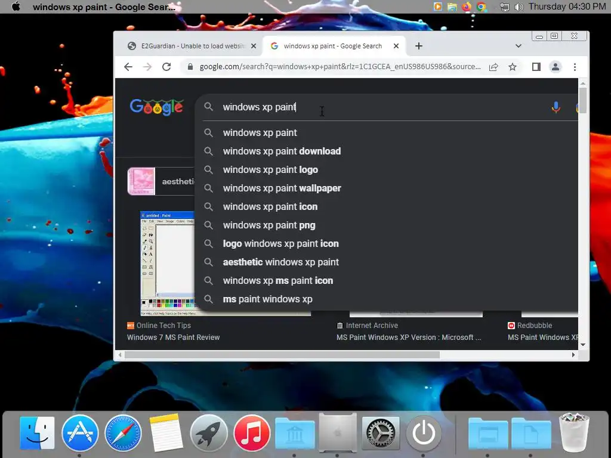Screen dimensions: 611x458
Task: Select the address bar URL
Action: point(340,67)
